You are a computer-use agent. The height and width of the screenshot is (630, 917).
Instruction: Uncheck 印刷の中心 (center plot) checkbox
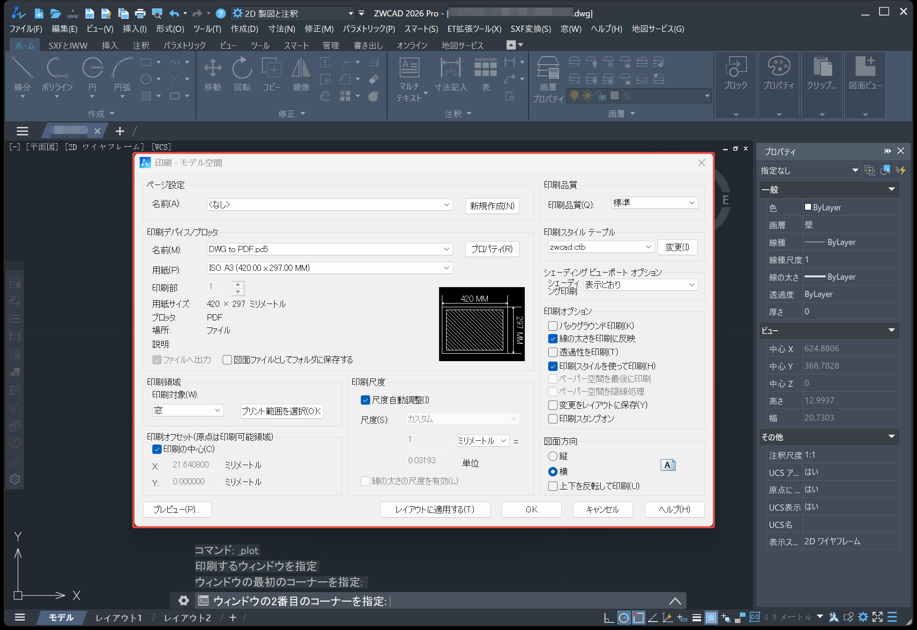[157, 449]
